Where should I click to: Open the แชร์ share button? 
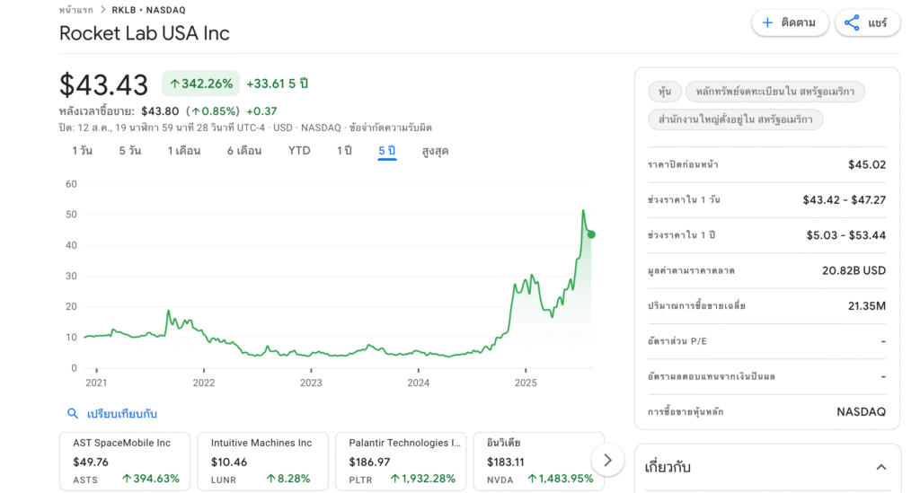pyautogui.click(x=867, y=22)
